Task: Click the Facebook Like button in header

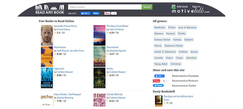Action: [x=85, y=13]
